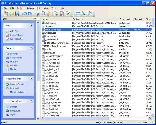Open the Actions menu

tap(30, 8)
